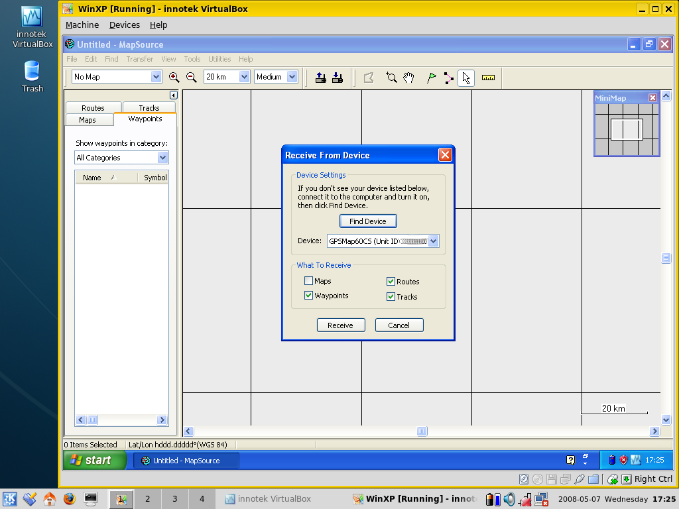
Task: Switch to the Tracks tab
Action: click(149, 107)
